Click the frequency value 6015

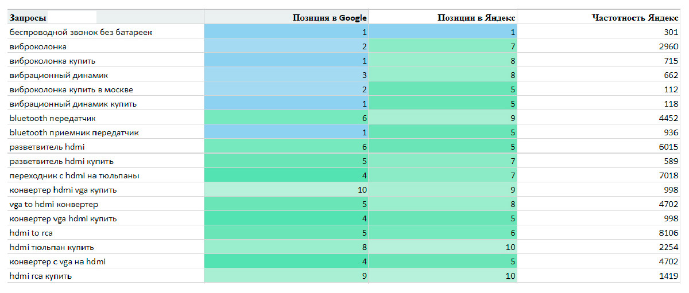click(x=599, y=147)
